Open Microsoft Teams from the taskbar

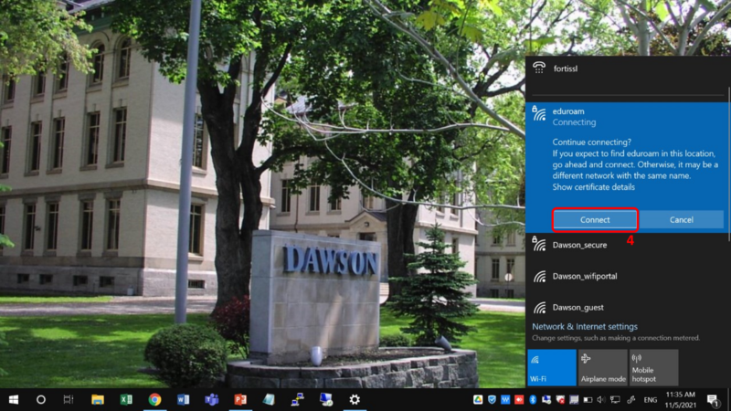pos(212,399)
